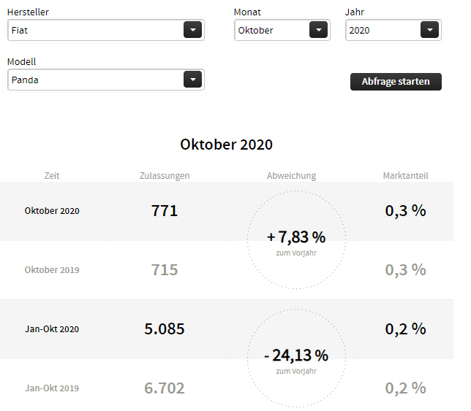Image resolution: width=471 pixels, height=411 pixels.
Task: Click the Jahr dropdown arrow icon
Action: pyautogui.click(x=429, y=30)
